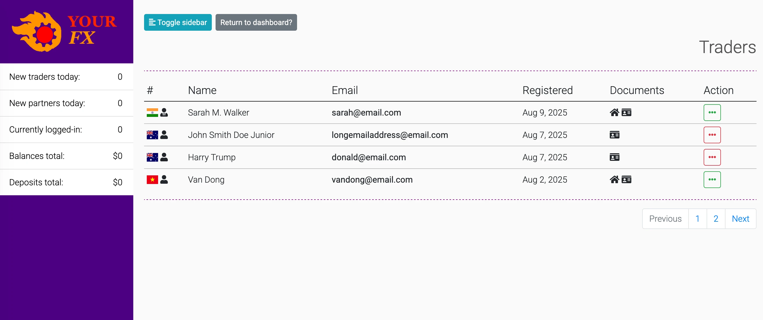Open action menu for John Smith Doe Junior
Viewport: 763px width, 320px height.
712,135
